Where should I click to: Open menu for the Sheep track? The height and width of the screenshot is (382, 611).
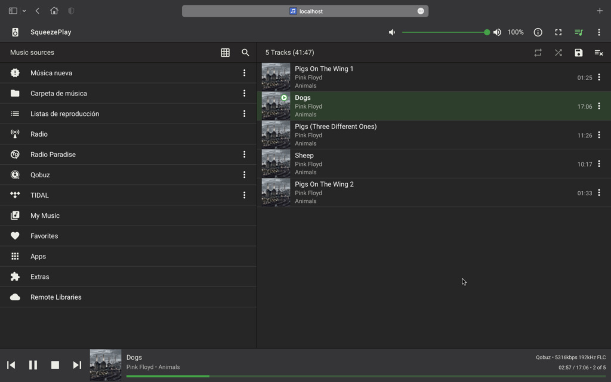click(x=599, y=164)
